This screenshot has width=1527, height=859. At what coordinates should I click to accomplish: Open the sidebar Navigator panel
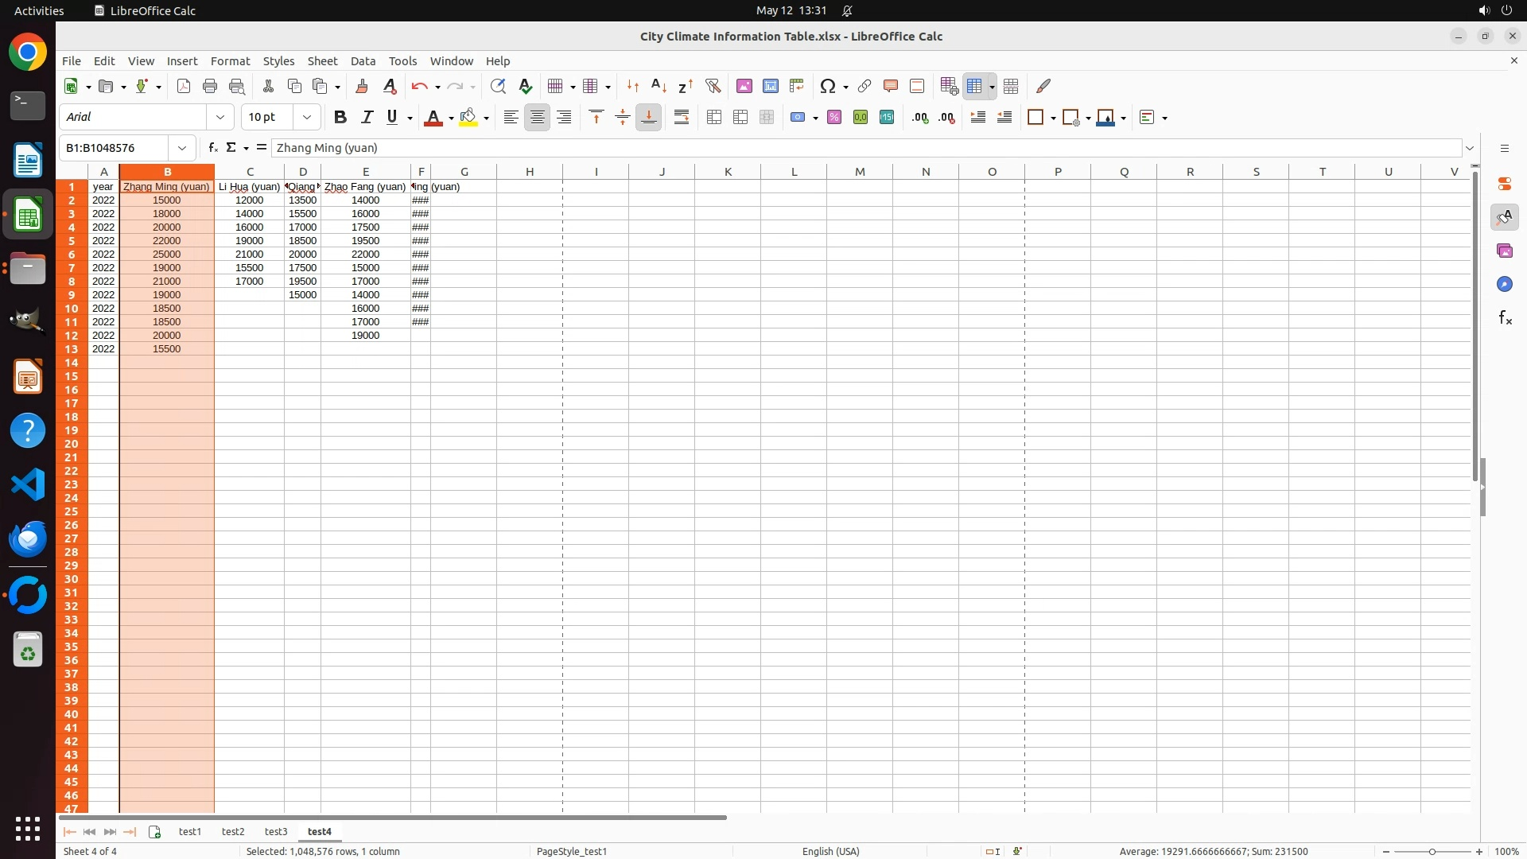click(x=1504, y=284)
